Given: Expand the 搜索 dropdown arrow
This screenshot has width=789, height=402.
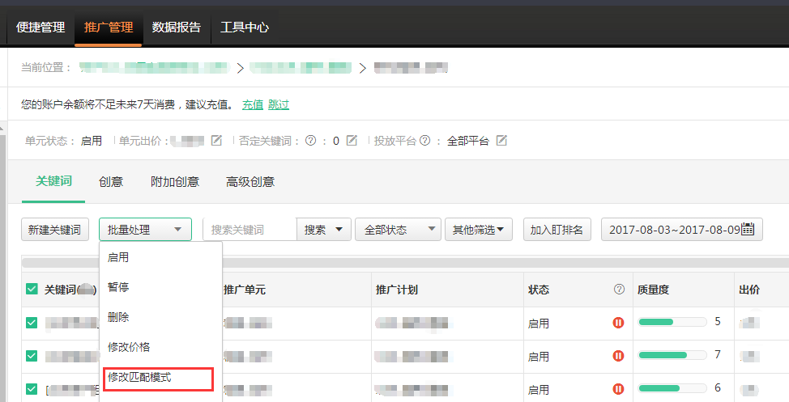Looking at the screenshot, I should click(x=339, y=230).
